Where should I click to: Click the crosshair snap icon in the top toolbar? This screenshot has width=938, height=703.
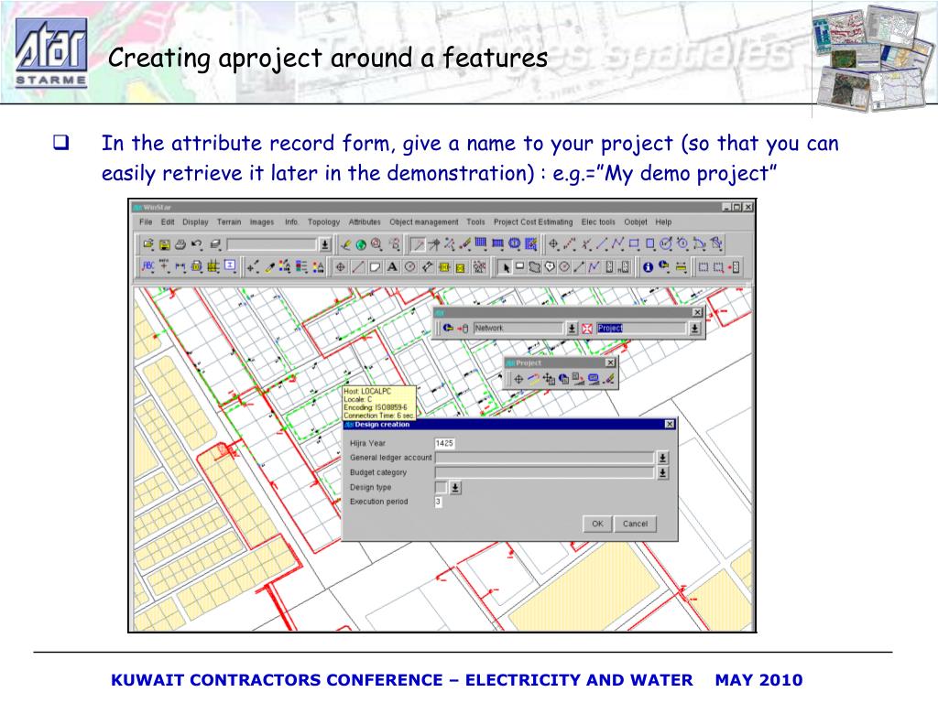click(553, 243)
